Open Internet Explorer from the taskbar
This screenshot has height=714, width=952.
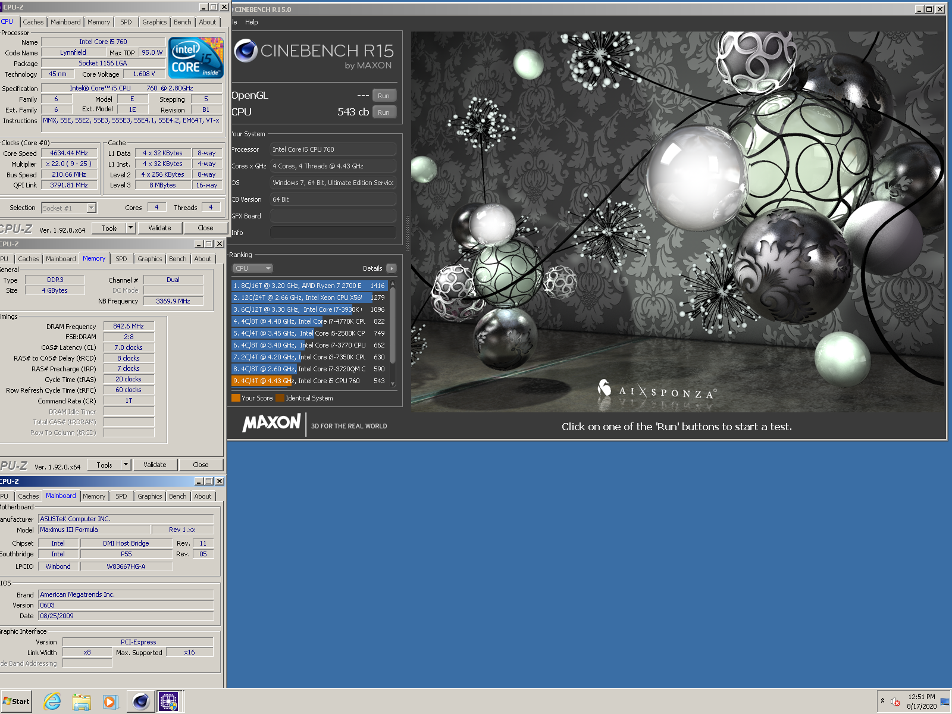[x=52, y=702]
